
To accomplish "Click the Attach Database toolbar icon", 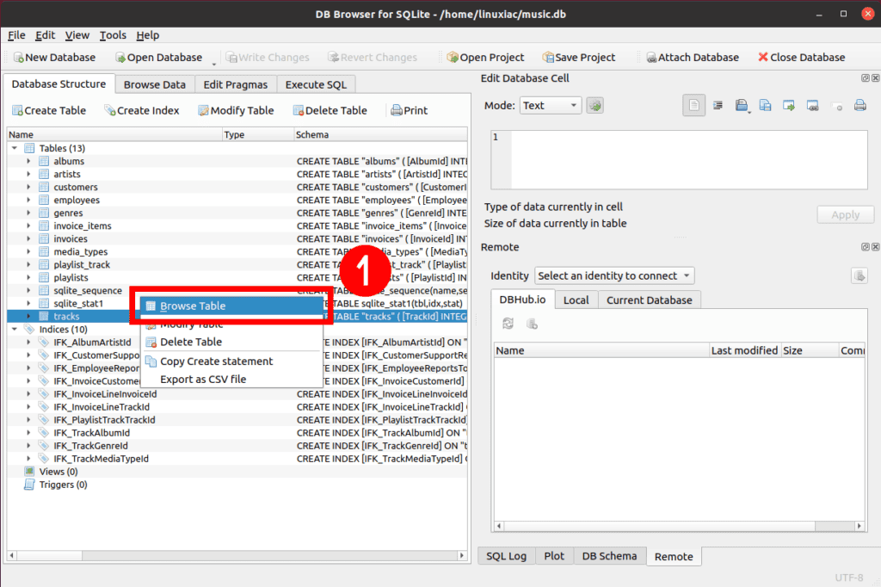I will [x=651, y=58].
